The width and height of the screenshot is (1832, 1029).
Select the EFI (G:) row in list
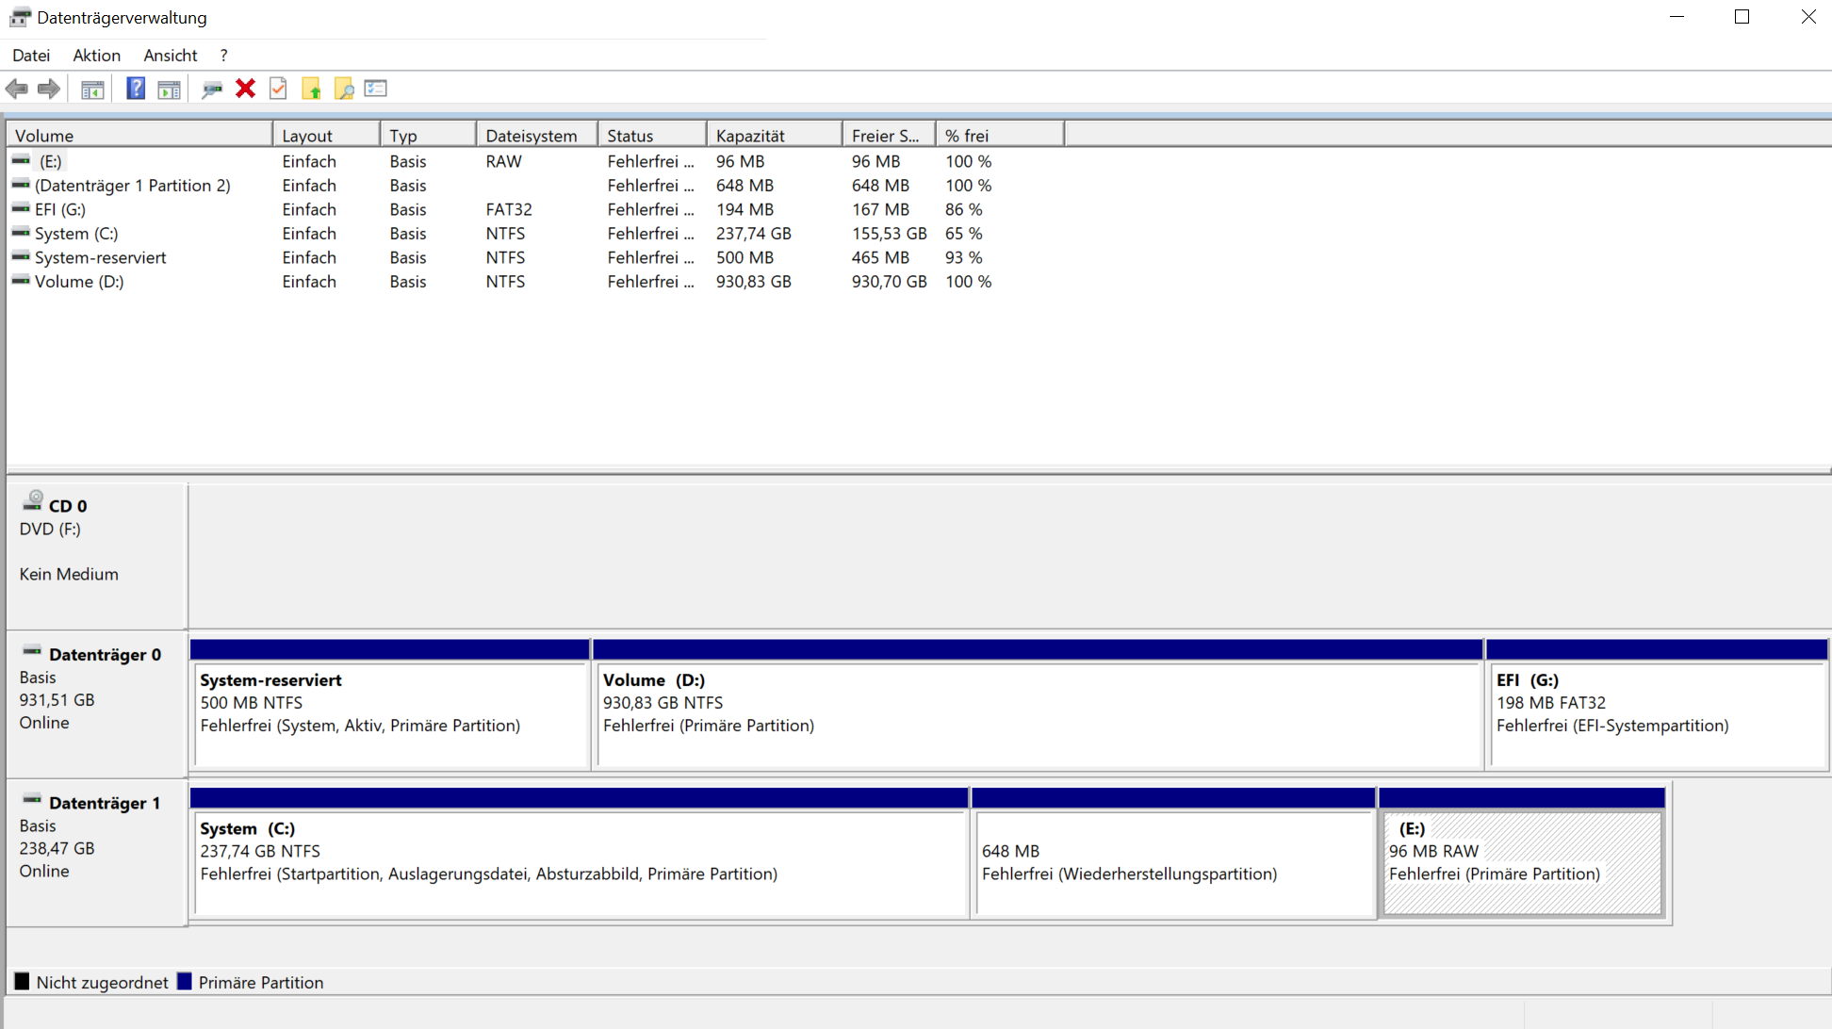tap(60, 209)
